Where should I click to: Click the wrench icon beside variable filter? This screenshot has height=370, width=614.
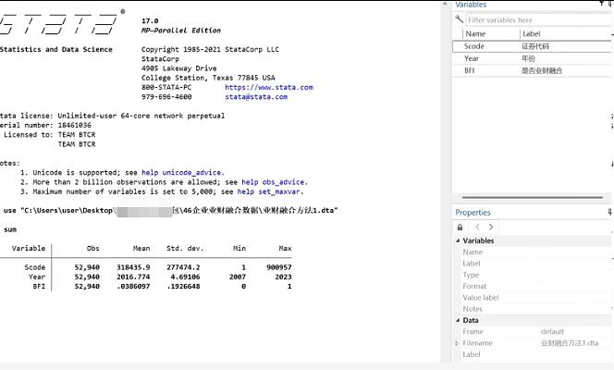coord(459,18)
